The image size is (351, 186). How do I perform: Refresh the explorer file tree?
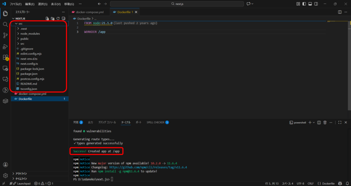58,18
